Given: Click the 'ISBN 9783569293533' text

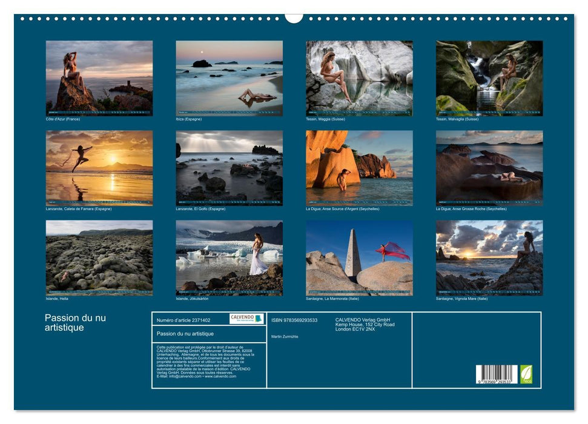Looking at the screenshot, I should pos(294,320).
